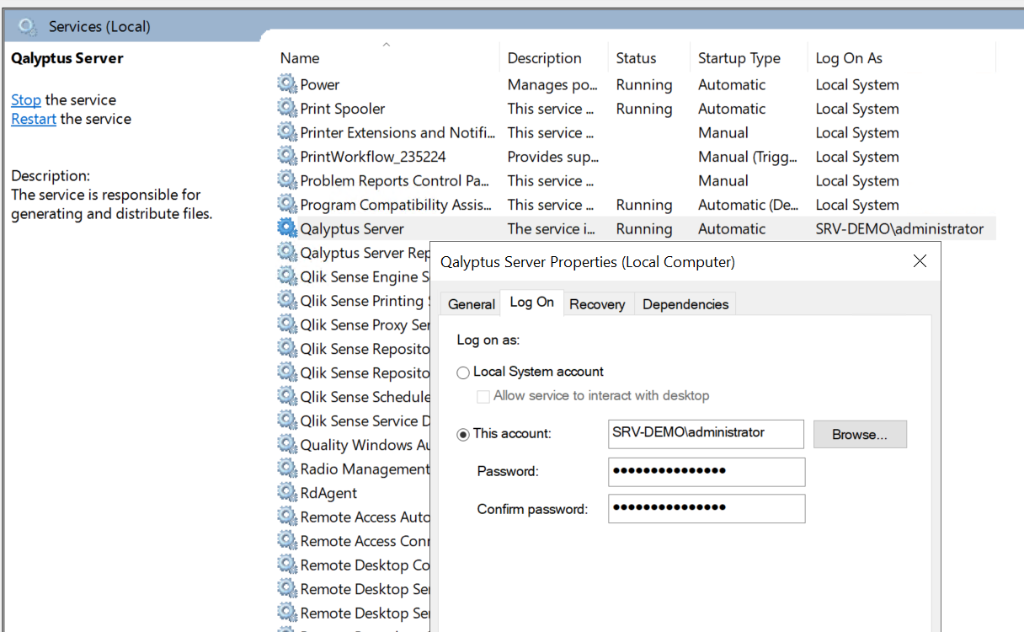Click the Qalyptus Server gear icon
This screenshot has height=632, width=1024.
287,228
